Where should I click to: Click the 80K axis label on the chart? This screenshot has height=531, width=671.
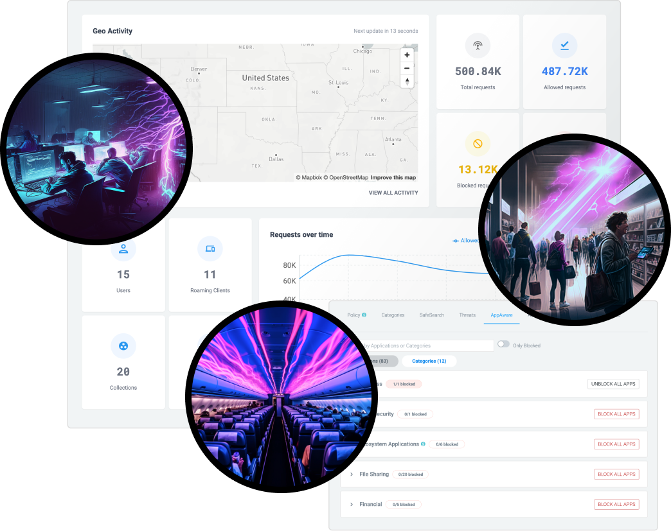(x=289, y=266)
